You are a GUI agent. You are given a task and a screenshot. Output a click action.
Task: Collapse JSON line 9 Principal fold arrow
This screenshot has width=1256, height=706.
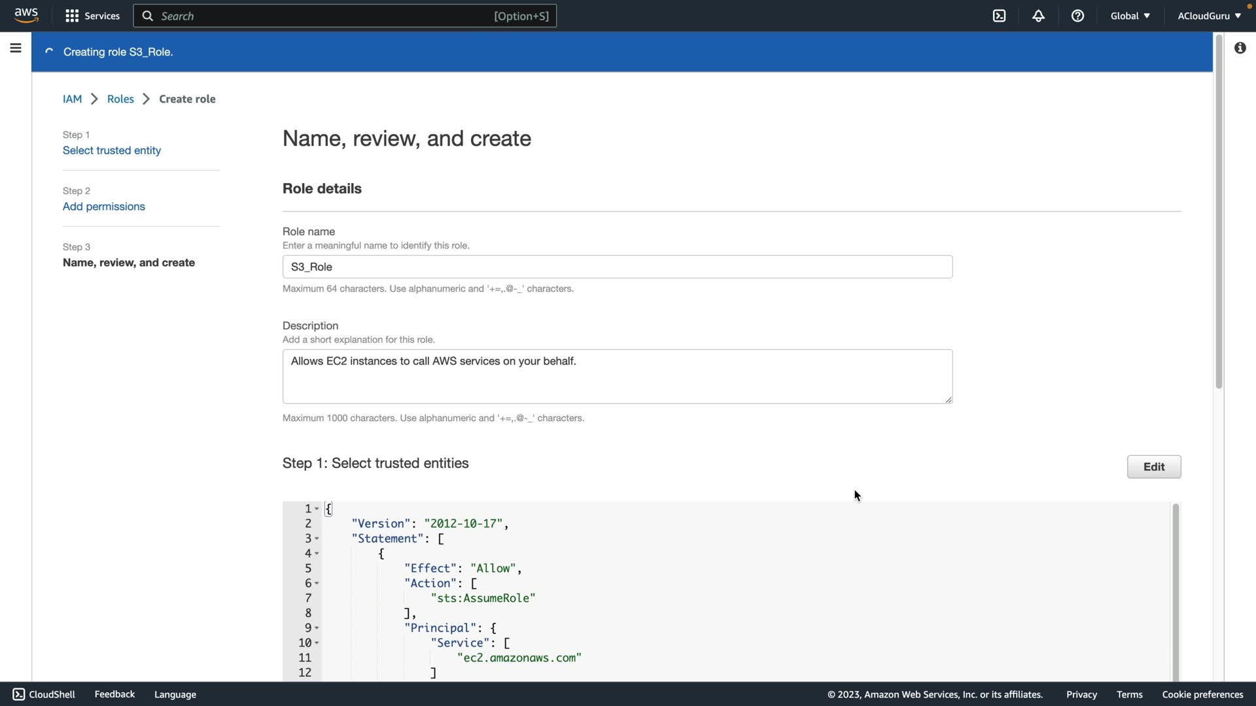pyautogui.click(x=317, y=628)
